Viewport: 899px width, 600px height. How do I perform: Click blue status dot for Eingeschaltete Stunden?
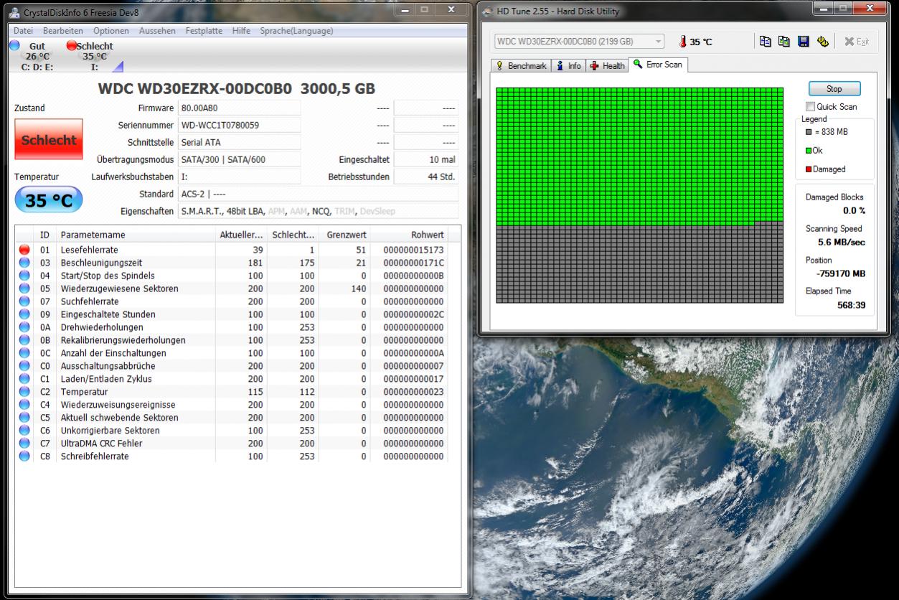click(25, 314)
